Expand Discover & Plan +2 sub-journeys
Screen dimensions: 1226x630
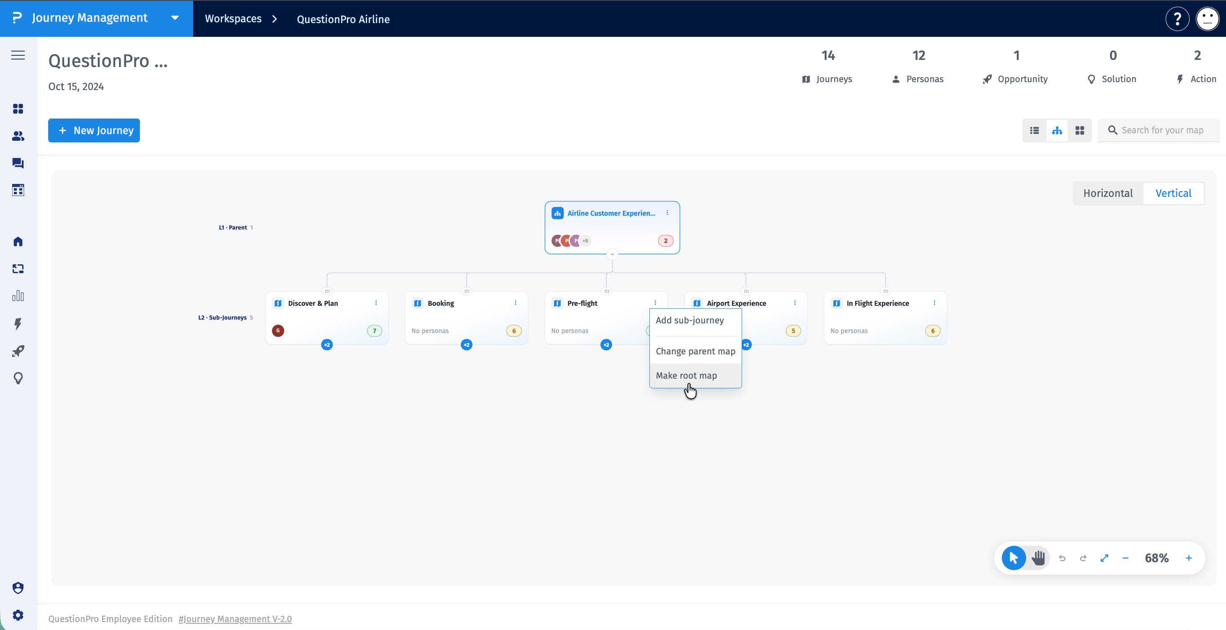click(327, 344)
